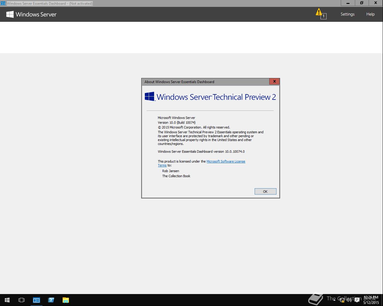Open the alert warning icon with count 1

point(321,14)
